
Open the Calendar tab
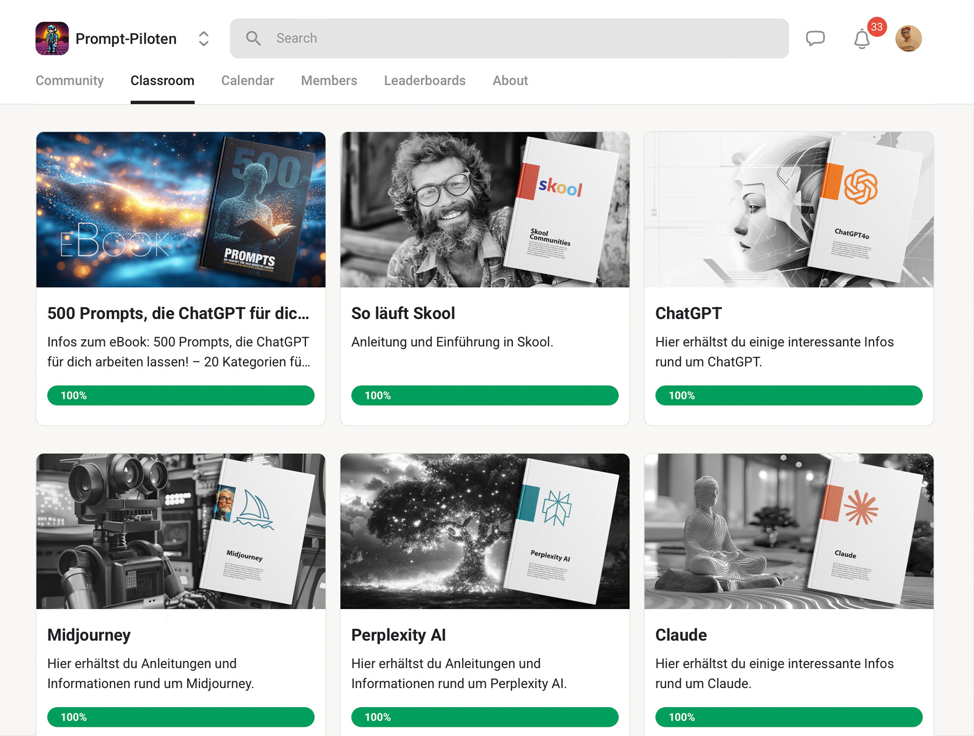pyautogui.click(x=248, y=81)
